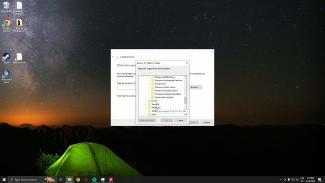Click OK in the Browse dialog

(x=167, y=120)
